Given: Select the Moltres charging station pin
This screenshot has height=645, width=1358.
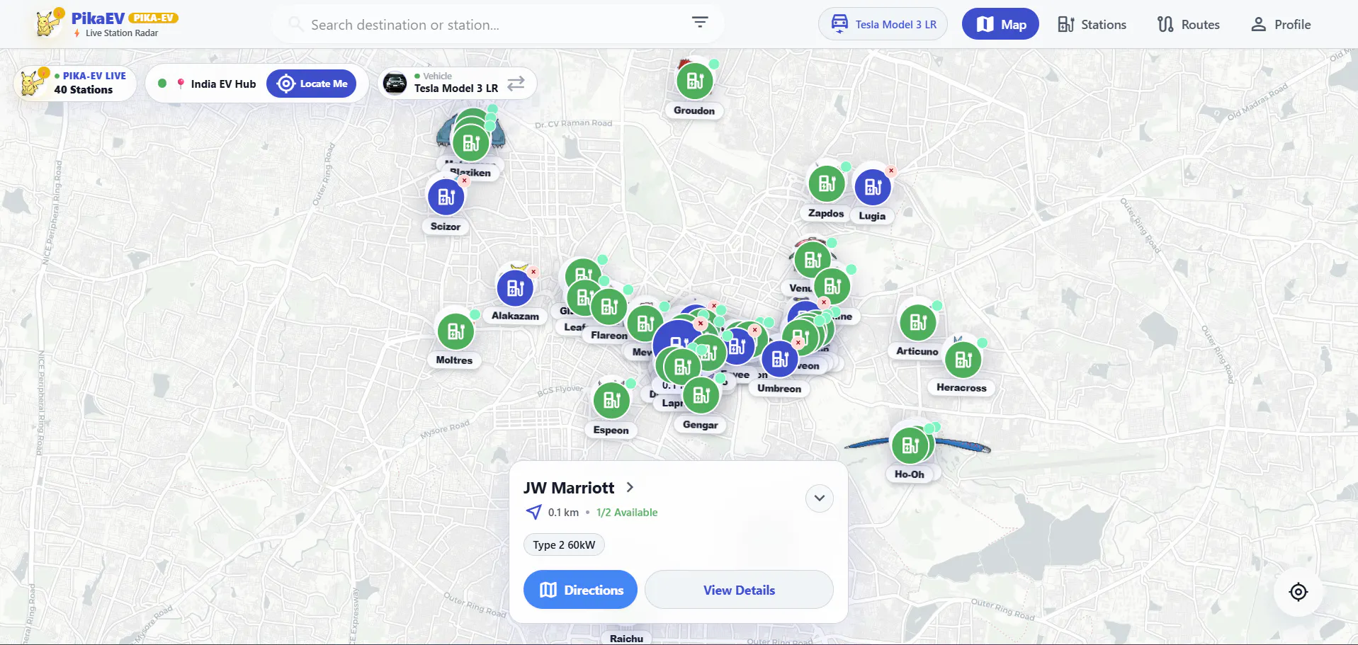Looking at the screenshot, I should [456, 331].
